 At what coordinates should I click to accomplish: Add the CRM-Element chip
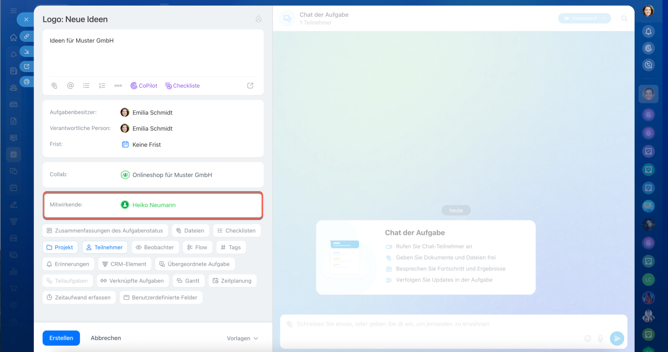(125, 264)
